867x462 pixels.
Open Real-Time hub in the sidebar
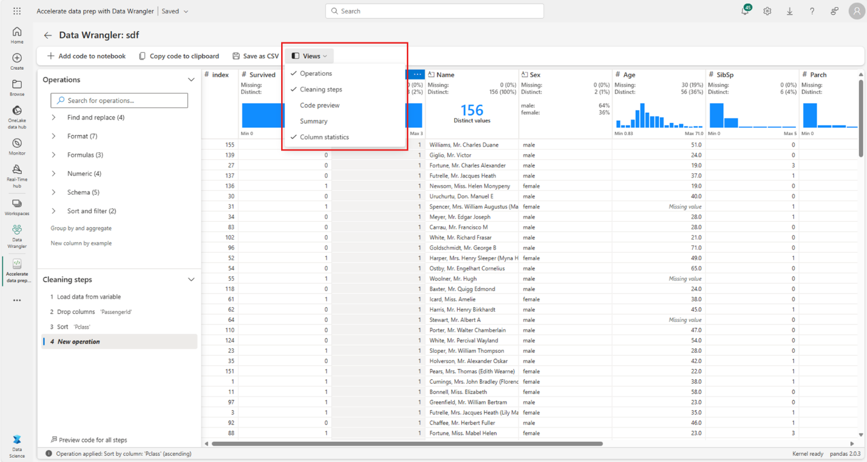tap(17, 176)
